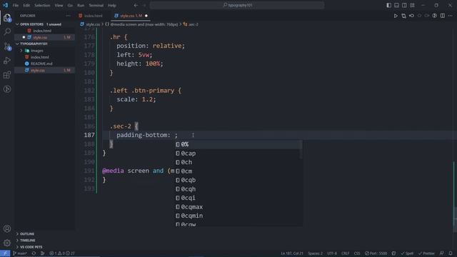Open the Extensions view
This screenshot has height=257, width=457.
pos(7,75)
